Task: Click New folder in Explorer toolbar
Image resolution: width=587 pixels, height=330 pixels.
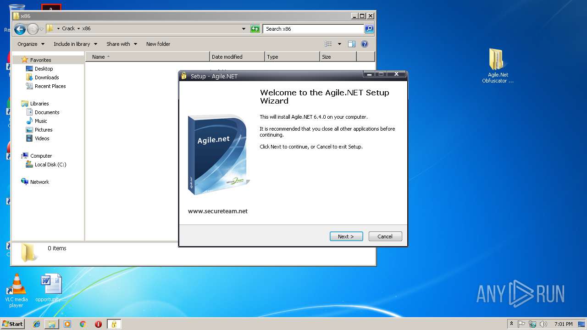Action: coord(158,44)
